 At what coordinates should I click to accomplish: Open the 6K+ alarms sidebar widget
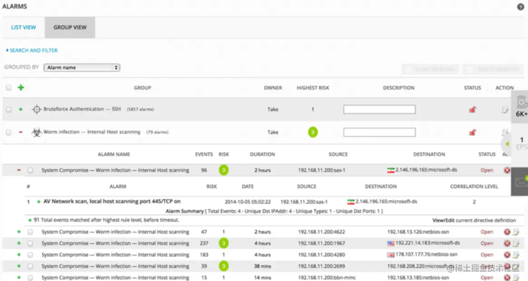521,107
